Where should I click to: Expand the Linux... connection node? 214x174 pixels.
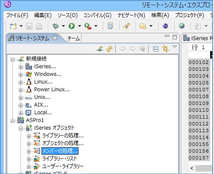point(21,82)
